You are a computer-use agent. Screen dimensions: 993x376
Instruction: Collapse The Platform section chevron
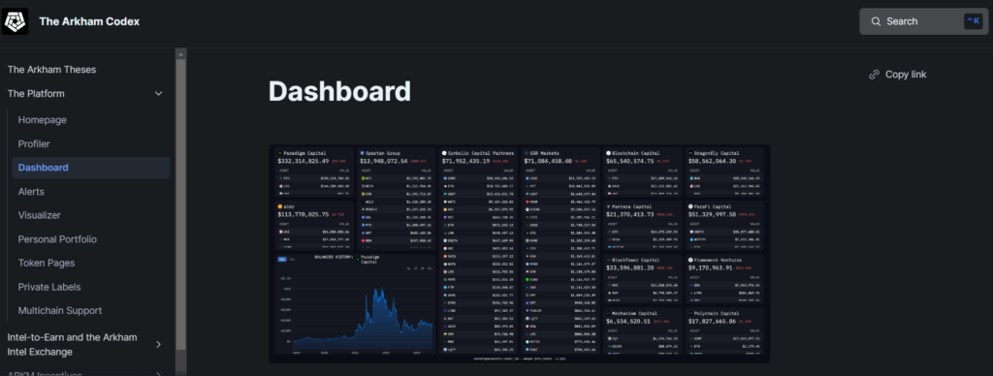[x=158, y=94]
